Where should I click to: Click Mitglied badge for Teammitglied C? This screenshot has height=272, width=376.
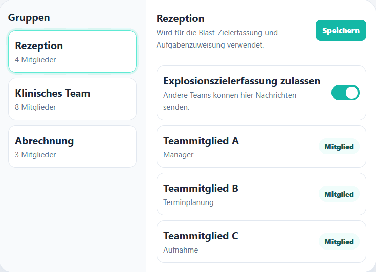tap(339, 242)
